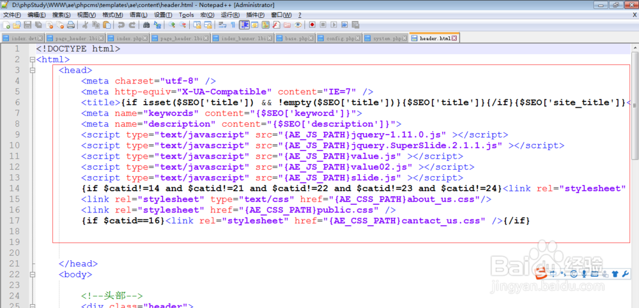Switch to the system.php tab
Screen dimensions: 639x308
[385, 39]
